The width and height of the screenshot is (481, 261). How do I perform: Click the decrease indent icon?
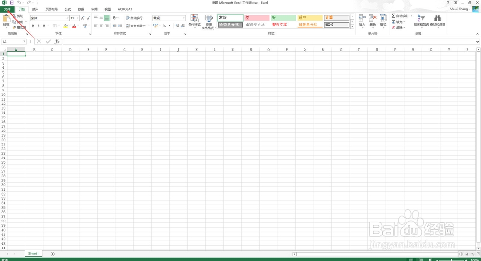point(114,26)
